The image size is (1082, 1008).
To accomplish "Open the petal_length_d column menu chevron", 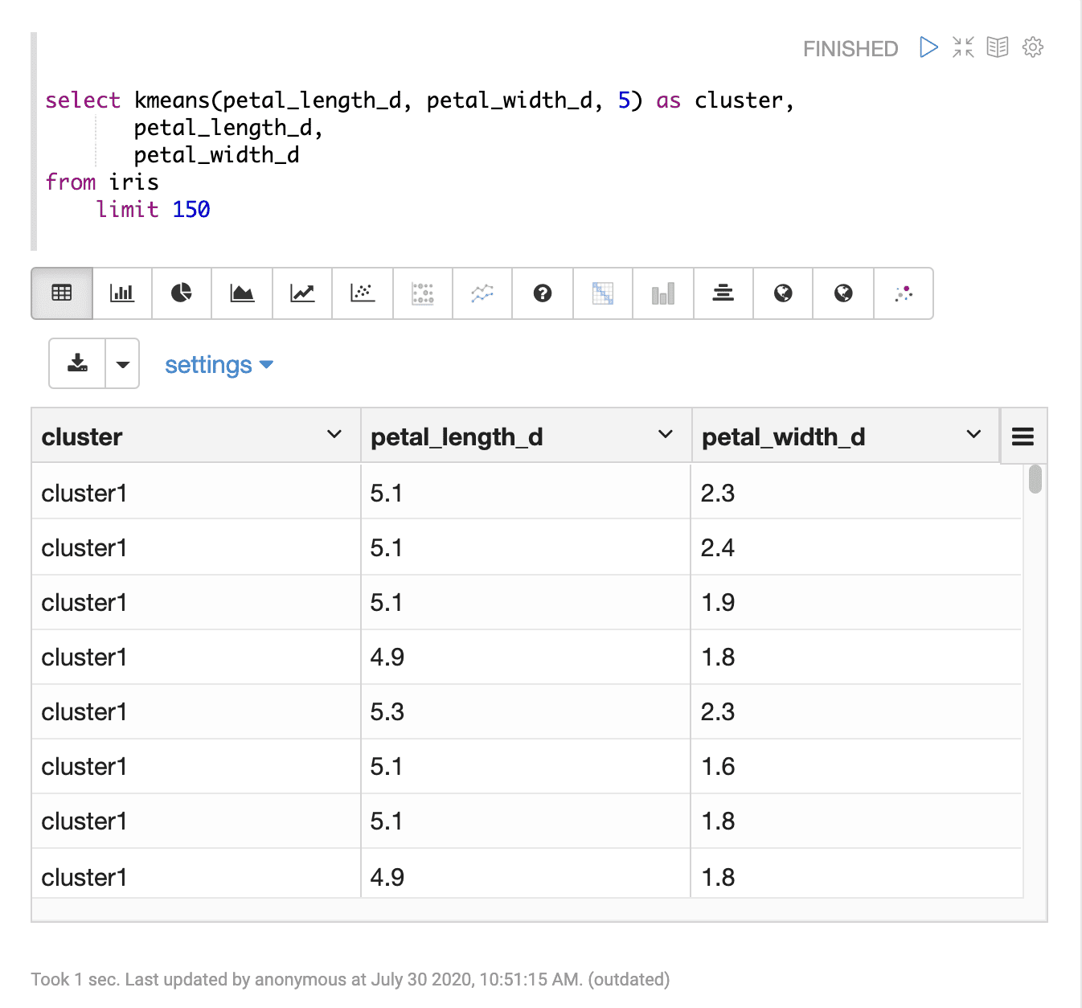I will coord(666,435).
